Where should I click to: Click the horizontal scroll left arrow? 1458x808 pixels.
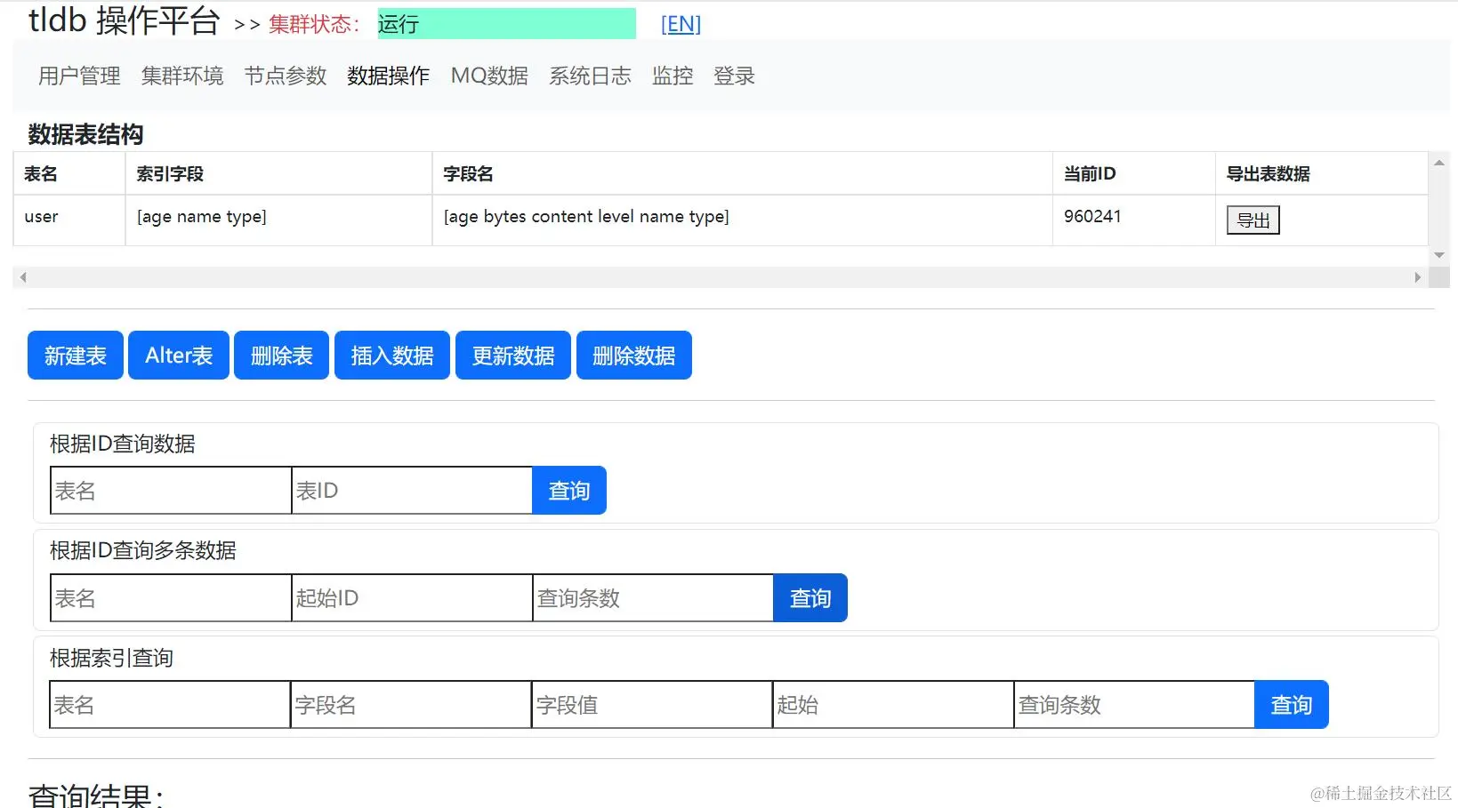(x=23, y=277)
